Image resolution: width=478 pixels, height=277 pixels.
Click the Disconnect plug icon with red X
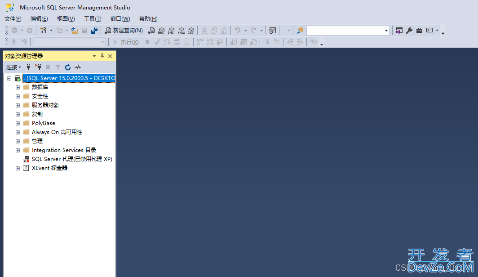(38, 67)
